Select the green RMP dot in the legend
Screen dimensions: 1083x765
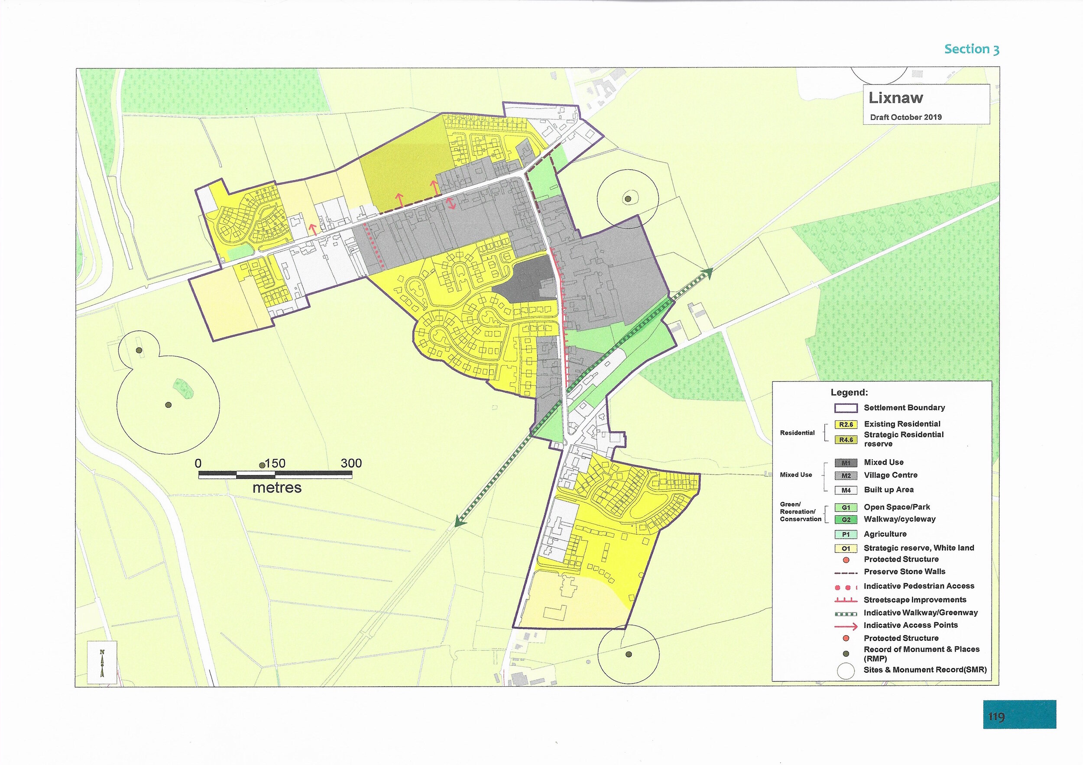point(846,653)
